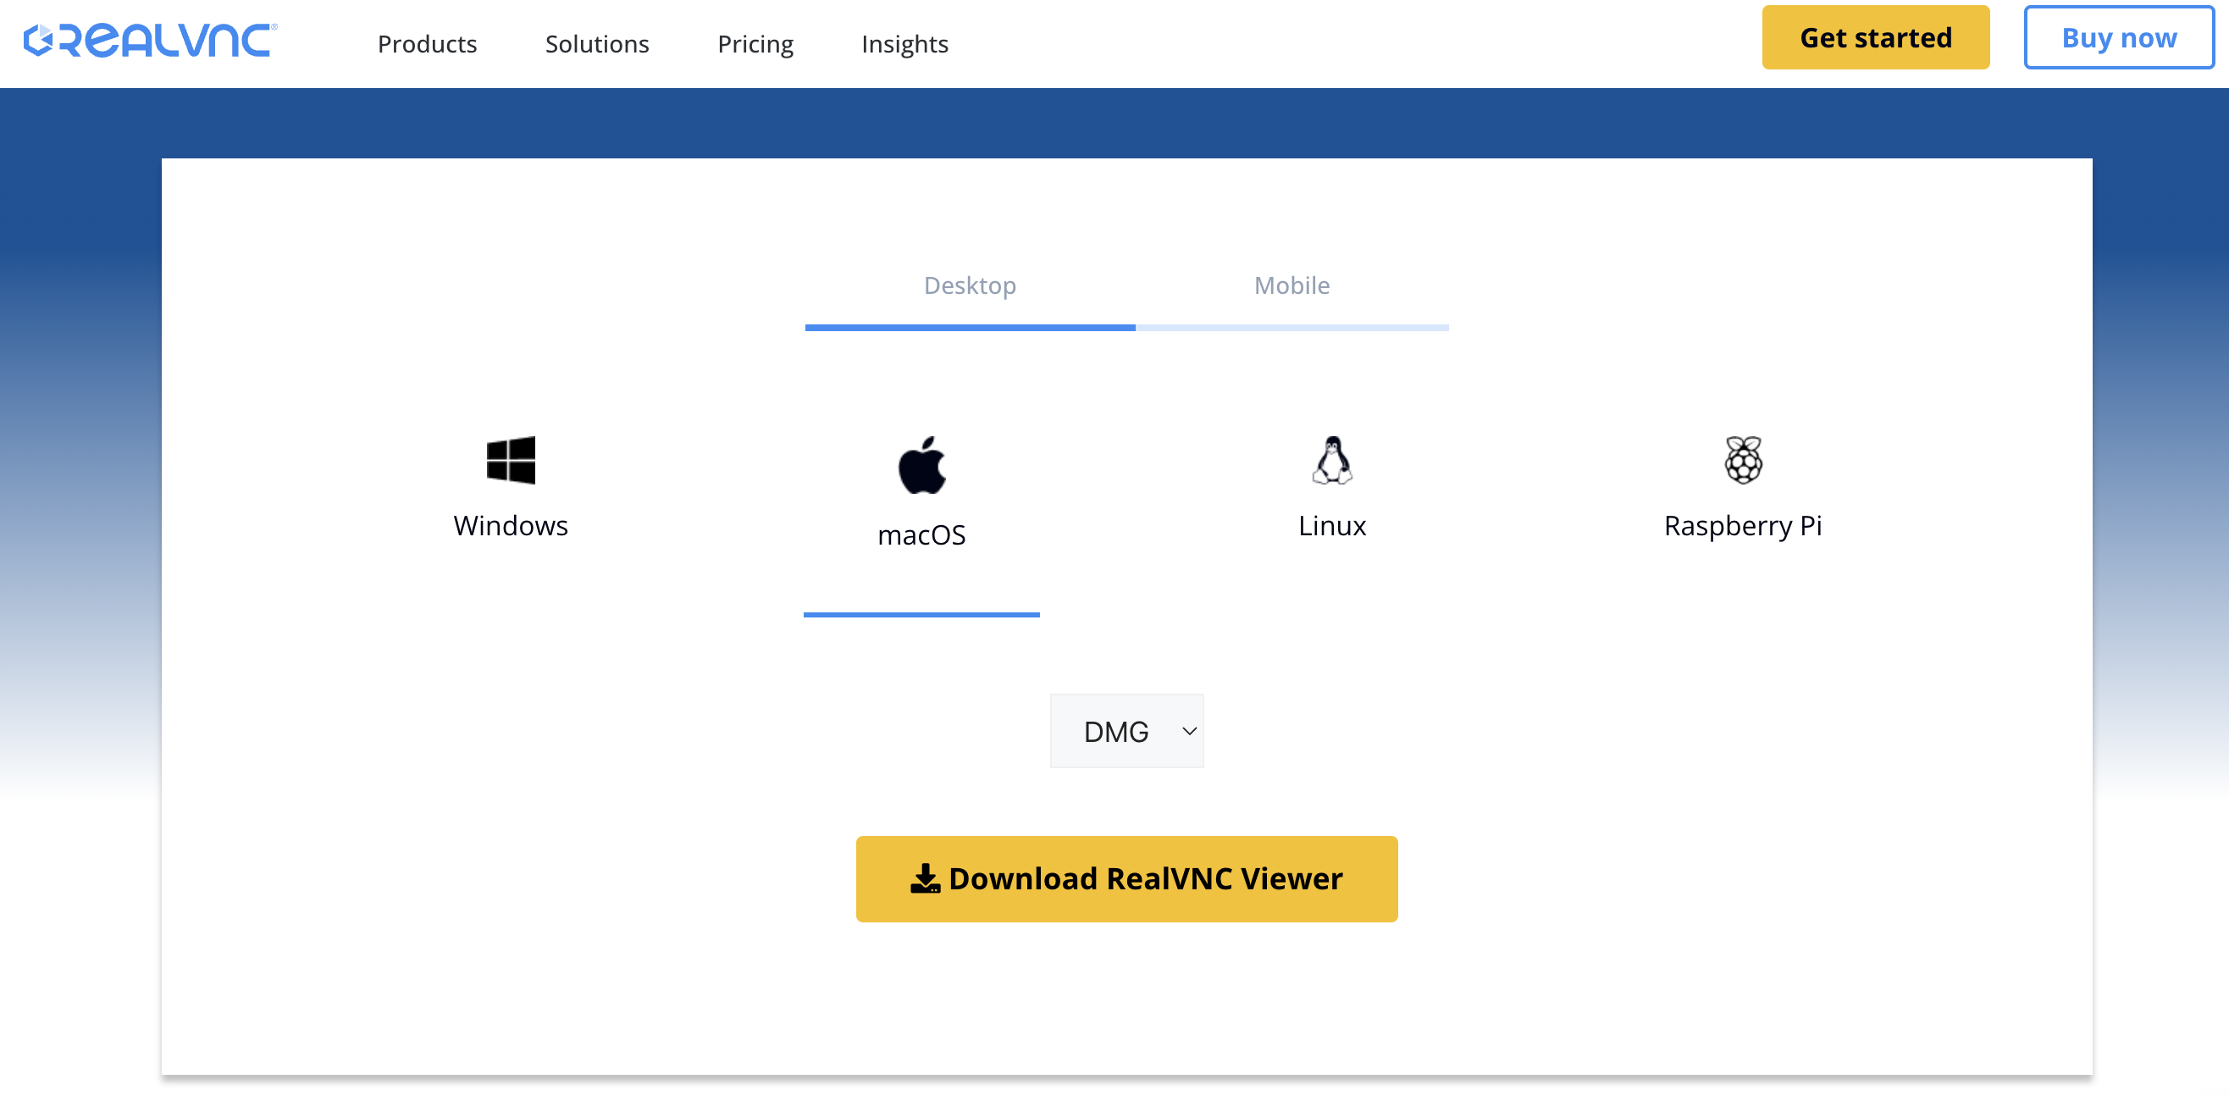
Task: Open the Products menu
Action: [427, 43]
